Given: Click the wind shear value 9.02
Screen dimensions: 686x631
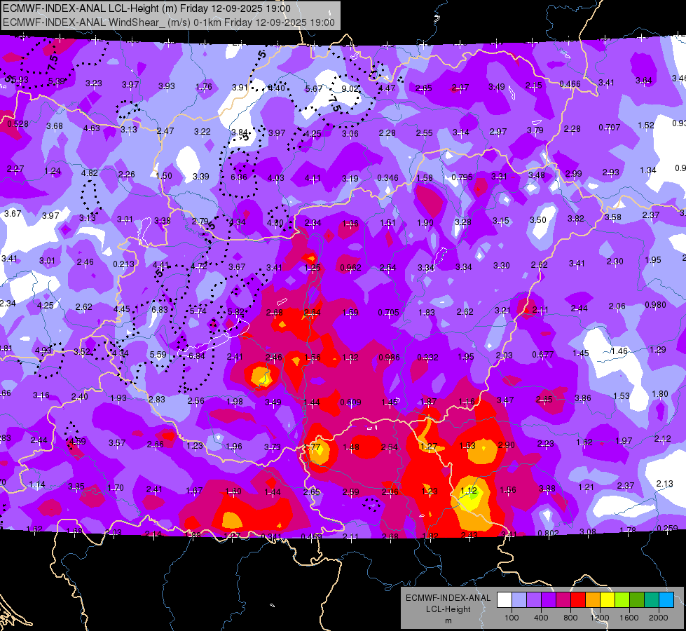Looking at the screenshot, I should pyautogui.click(x=350, y=88).
